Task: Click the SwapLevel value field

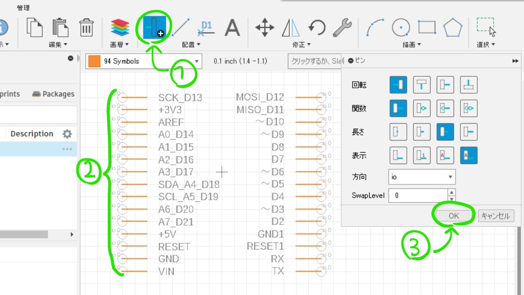Action: pos(418,196)
